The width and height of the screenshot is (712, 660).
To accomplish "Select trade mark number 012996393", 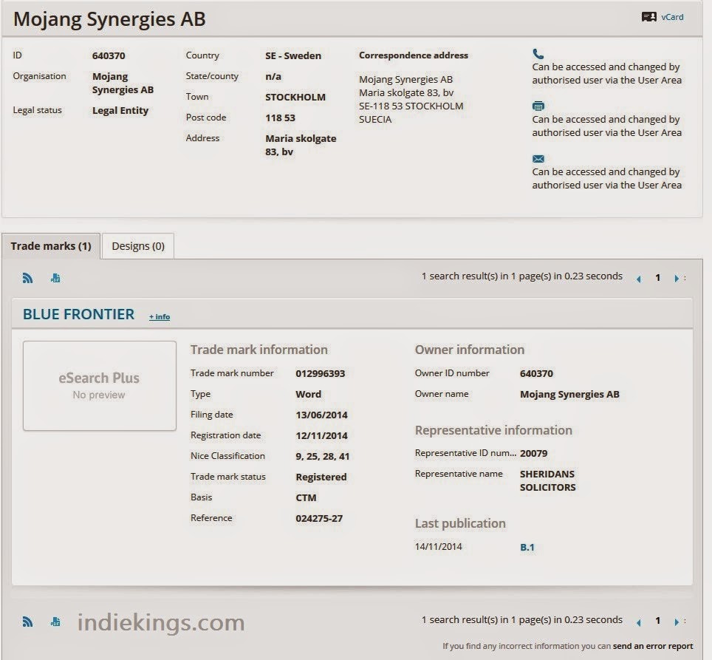I will click(x=320, y=374).
